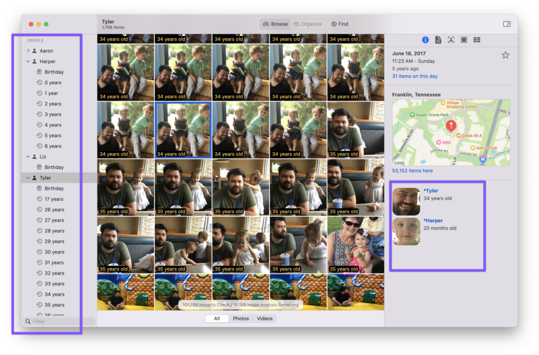Viewport: 539px width, 355px height.
Task: Click the person icon beside Liz
Action: 34,157
